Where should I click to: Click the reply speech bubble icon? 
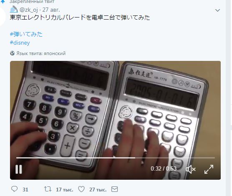pyautogui.click(x=14, y=189)
